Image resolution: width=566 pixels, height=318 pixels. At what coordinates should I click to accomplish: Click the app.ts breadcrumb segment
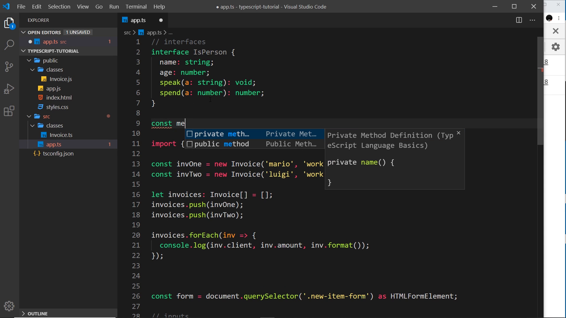154,32
